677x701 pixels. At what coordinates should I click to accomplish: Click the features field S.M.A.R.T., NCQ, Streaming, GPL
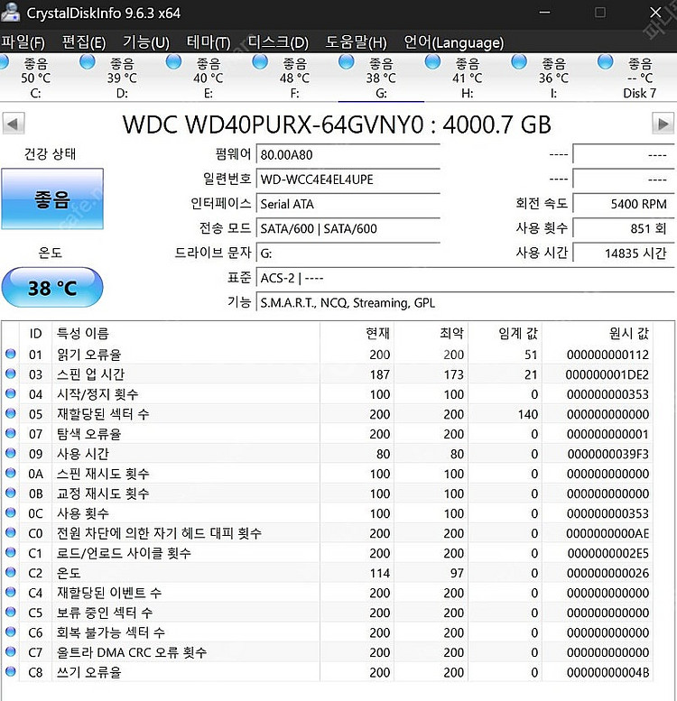465,302
